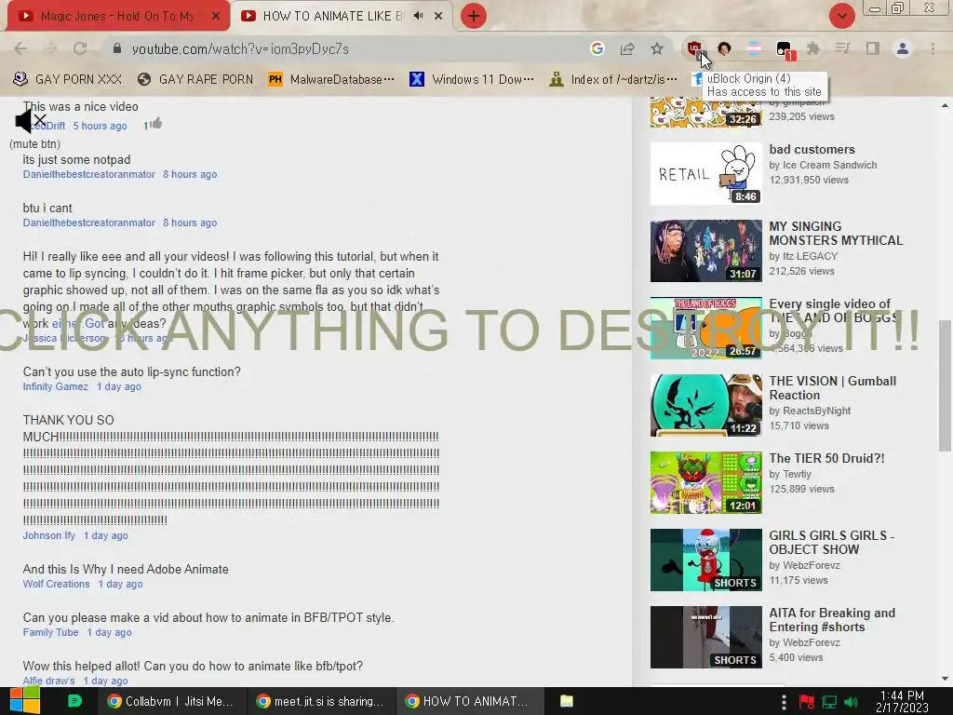953x715 pixels.
Task: Click the striped flag extension icon
Action: (754, 48)
